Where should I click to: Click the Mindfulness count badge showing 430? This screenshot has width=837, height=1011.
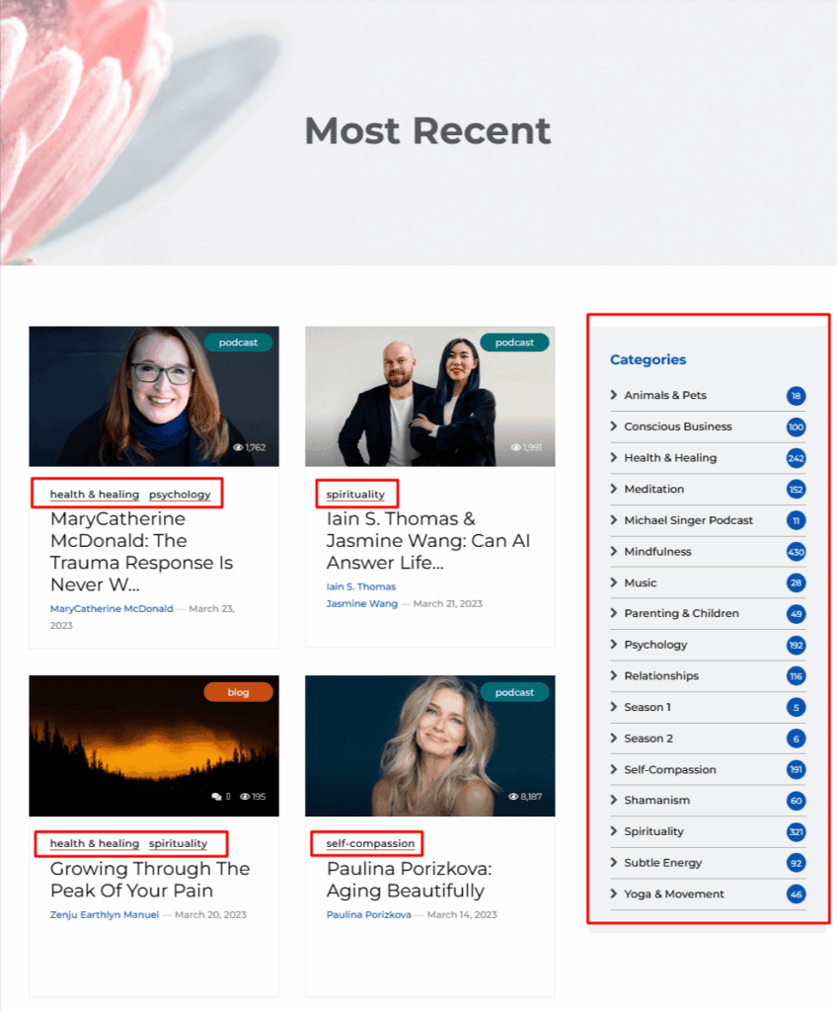[x=796, y=551]
